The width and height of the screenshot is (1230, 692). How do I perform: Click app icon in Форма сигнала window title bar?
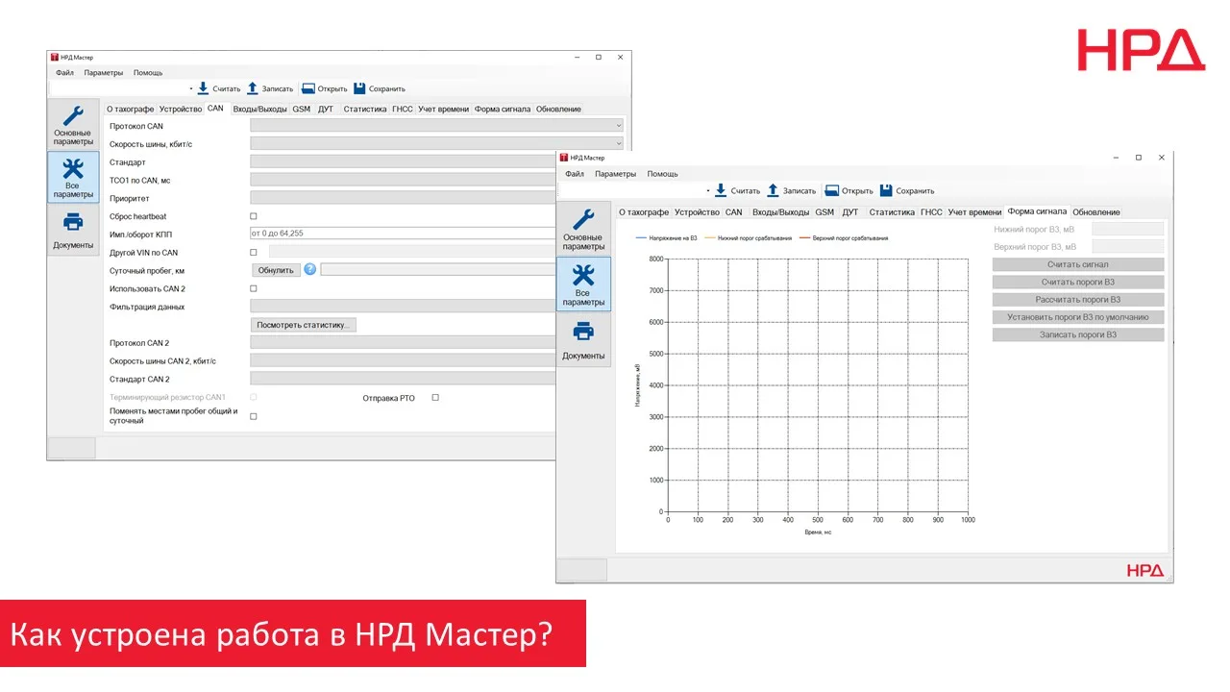pos(564,158)
